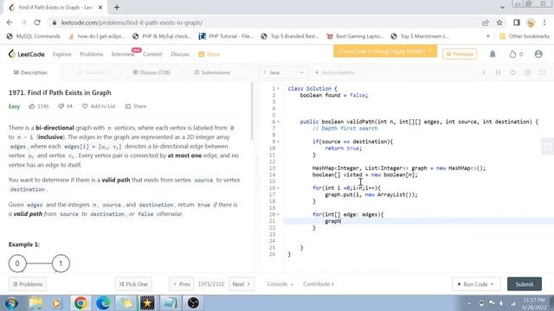This screenshot has width=554, height=311.
Task: Toggle editor fullscreen icon
Action: tap(543, 73)
